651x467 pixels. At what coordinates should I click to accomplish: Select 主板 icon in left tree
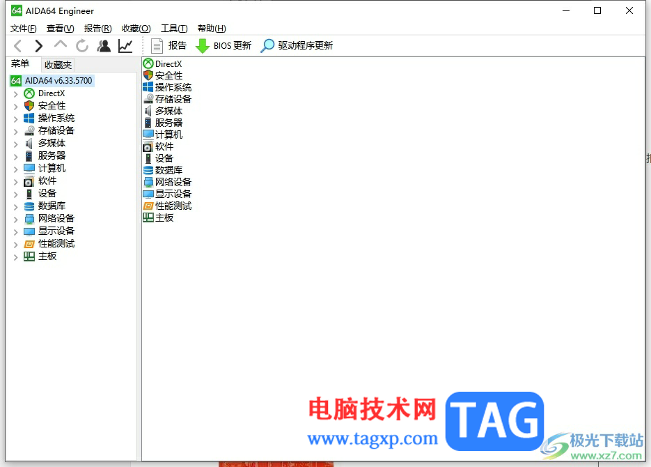pos(29,257)
